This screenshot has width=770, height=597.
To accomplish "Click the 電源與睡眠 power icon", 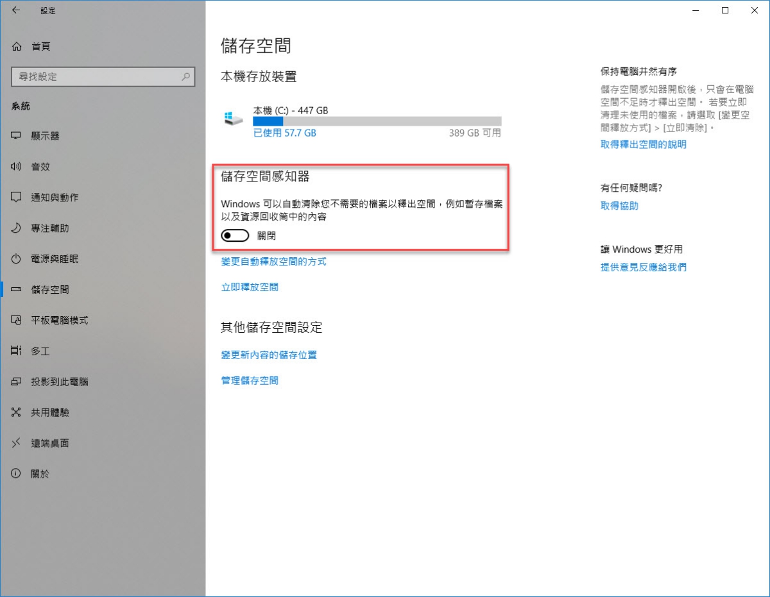I will pos(17,259).
